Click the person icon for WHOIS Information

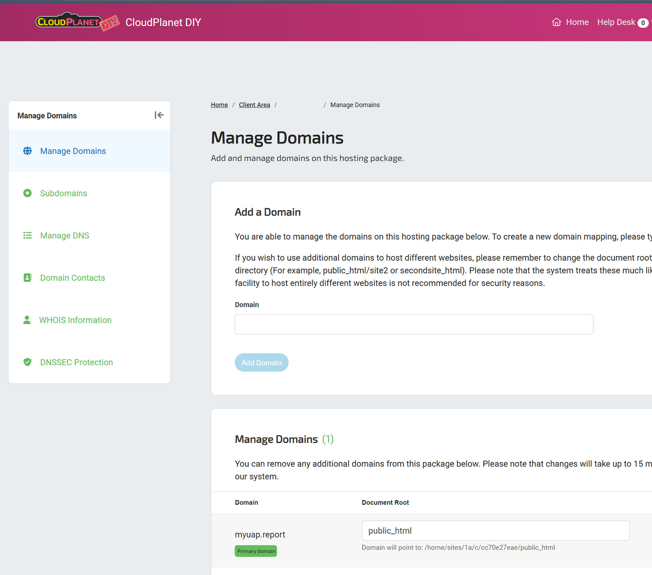coord(27,320)
